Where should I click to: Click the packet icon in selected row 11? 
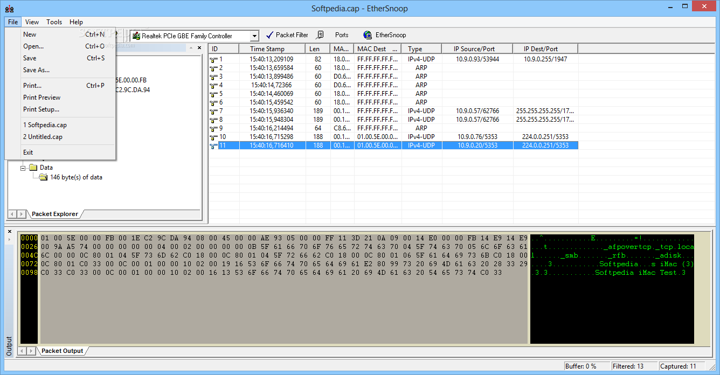click(x=213, y=145)
